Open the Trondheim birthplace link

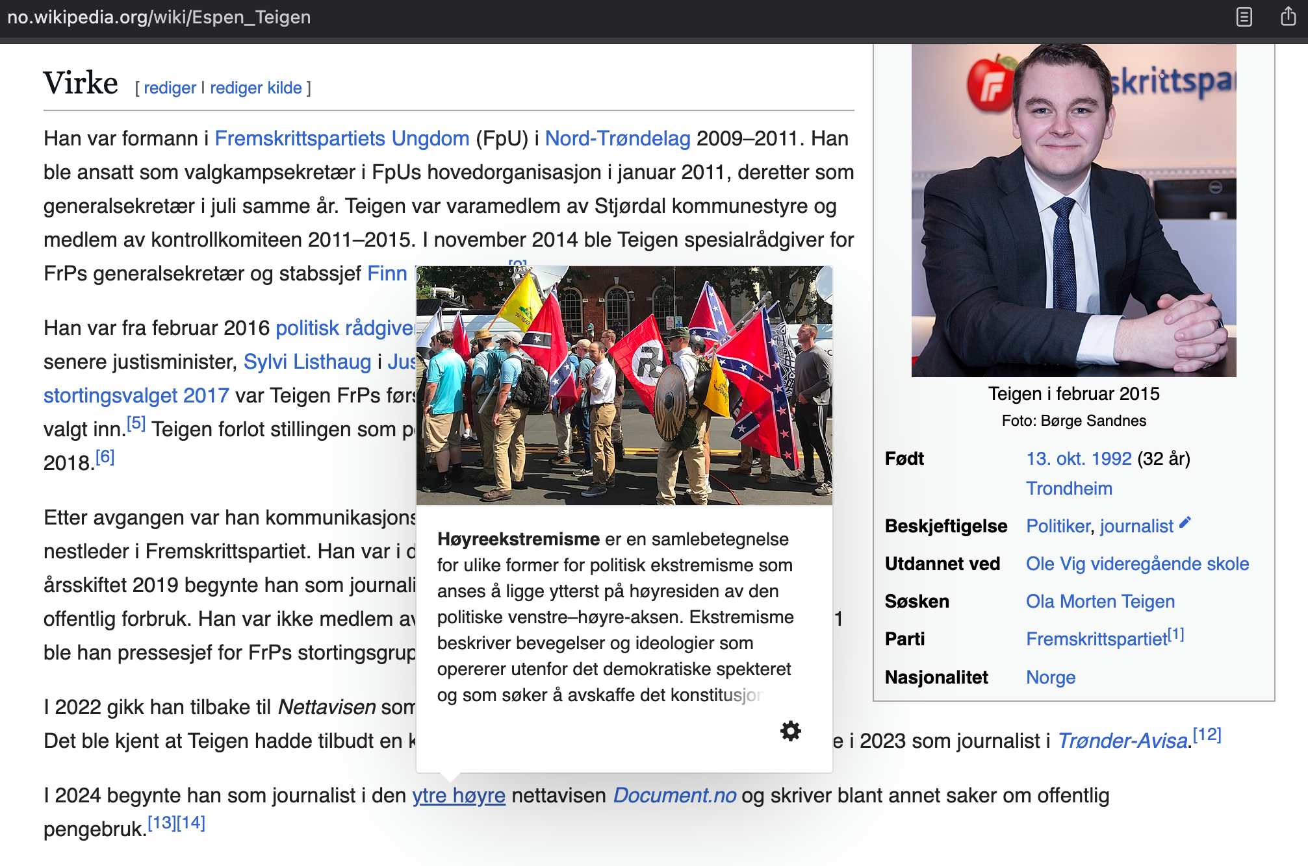[1069, 488]
